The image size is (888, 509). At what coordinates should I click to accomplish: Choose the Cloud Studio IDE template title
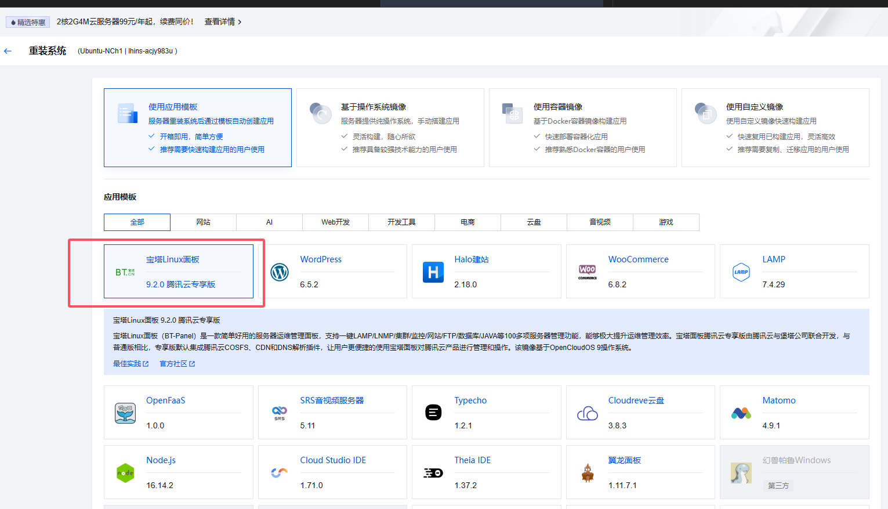tap(333, 460)
